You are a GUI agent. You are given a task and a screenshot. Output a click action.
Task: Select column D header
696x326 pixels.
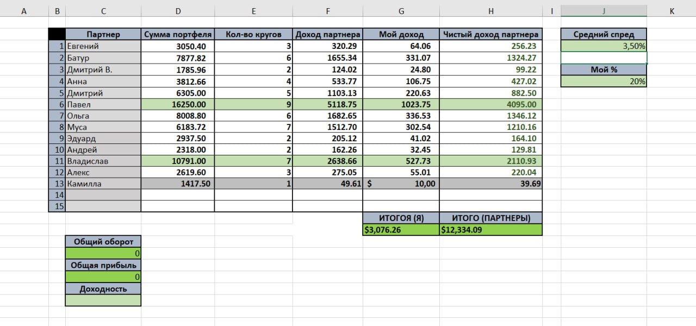(178, 11)
